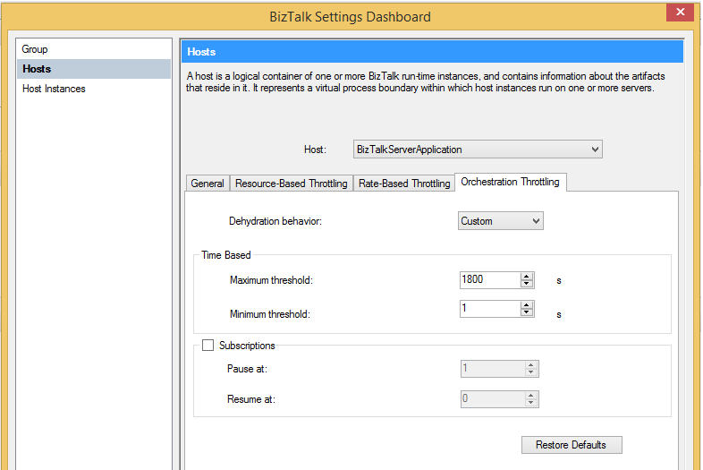Switch to the General tab

click(208, 184)
